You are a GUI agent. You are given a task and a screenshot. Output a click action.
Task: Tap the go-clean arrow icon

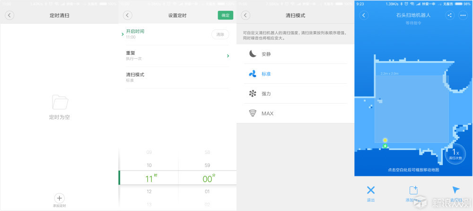point(456,190)
